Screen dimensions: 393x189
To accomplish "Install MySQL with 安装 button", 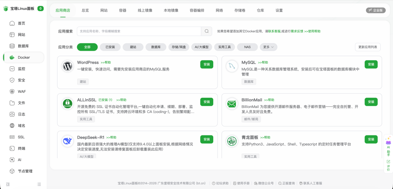I will (x=371, y=64).
